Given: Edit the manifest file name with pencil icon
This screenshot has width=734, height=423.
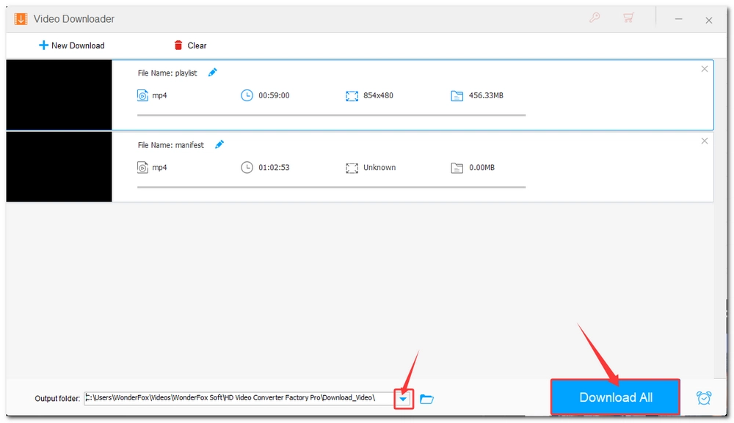Looking at the screenshot, I should 219,144.
